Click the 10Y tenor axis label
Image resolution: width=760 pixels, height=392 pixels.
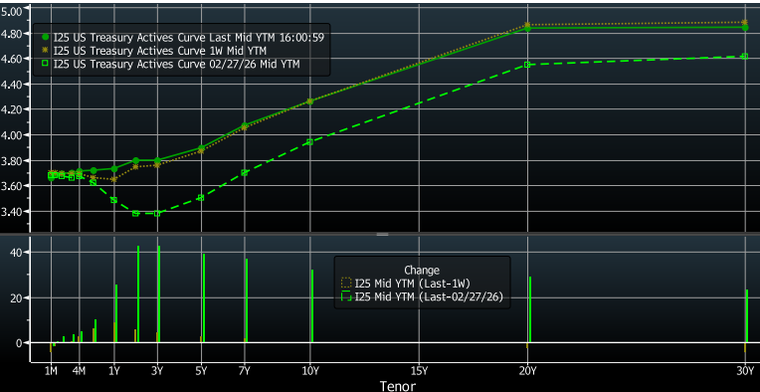[309, 371]
